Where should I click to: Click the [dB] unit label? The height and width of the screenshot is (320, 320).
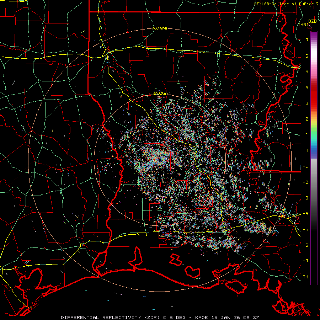click(x=304, y=25)
